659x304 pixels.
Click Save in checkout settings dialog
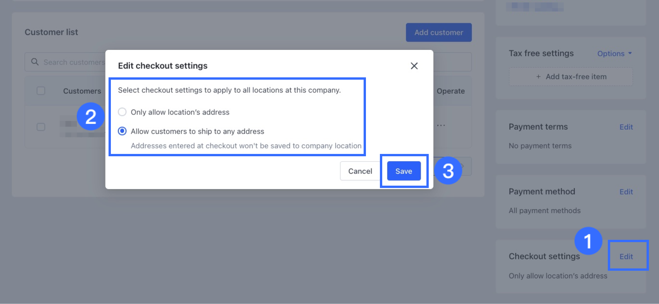tap(404, 171)
